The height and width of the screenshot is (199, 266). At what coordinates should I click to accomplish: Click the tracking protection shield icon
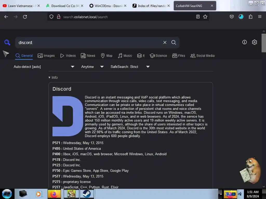click(51, 17)
